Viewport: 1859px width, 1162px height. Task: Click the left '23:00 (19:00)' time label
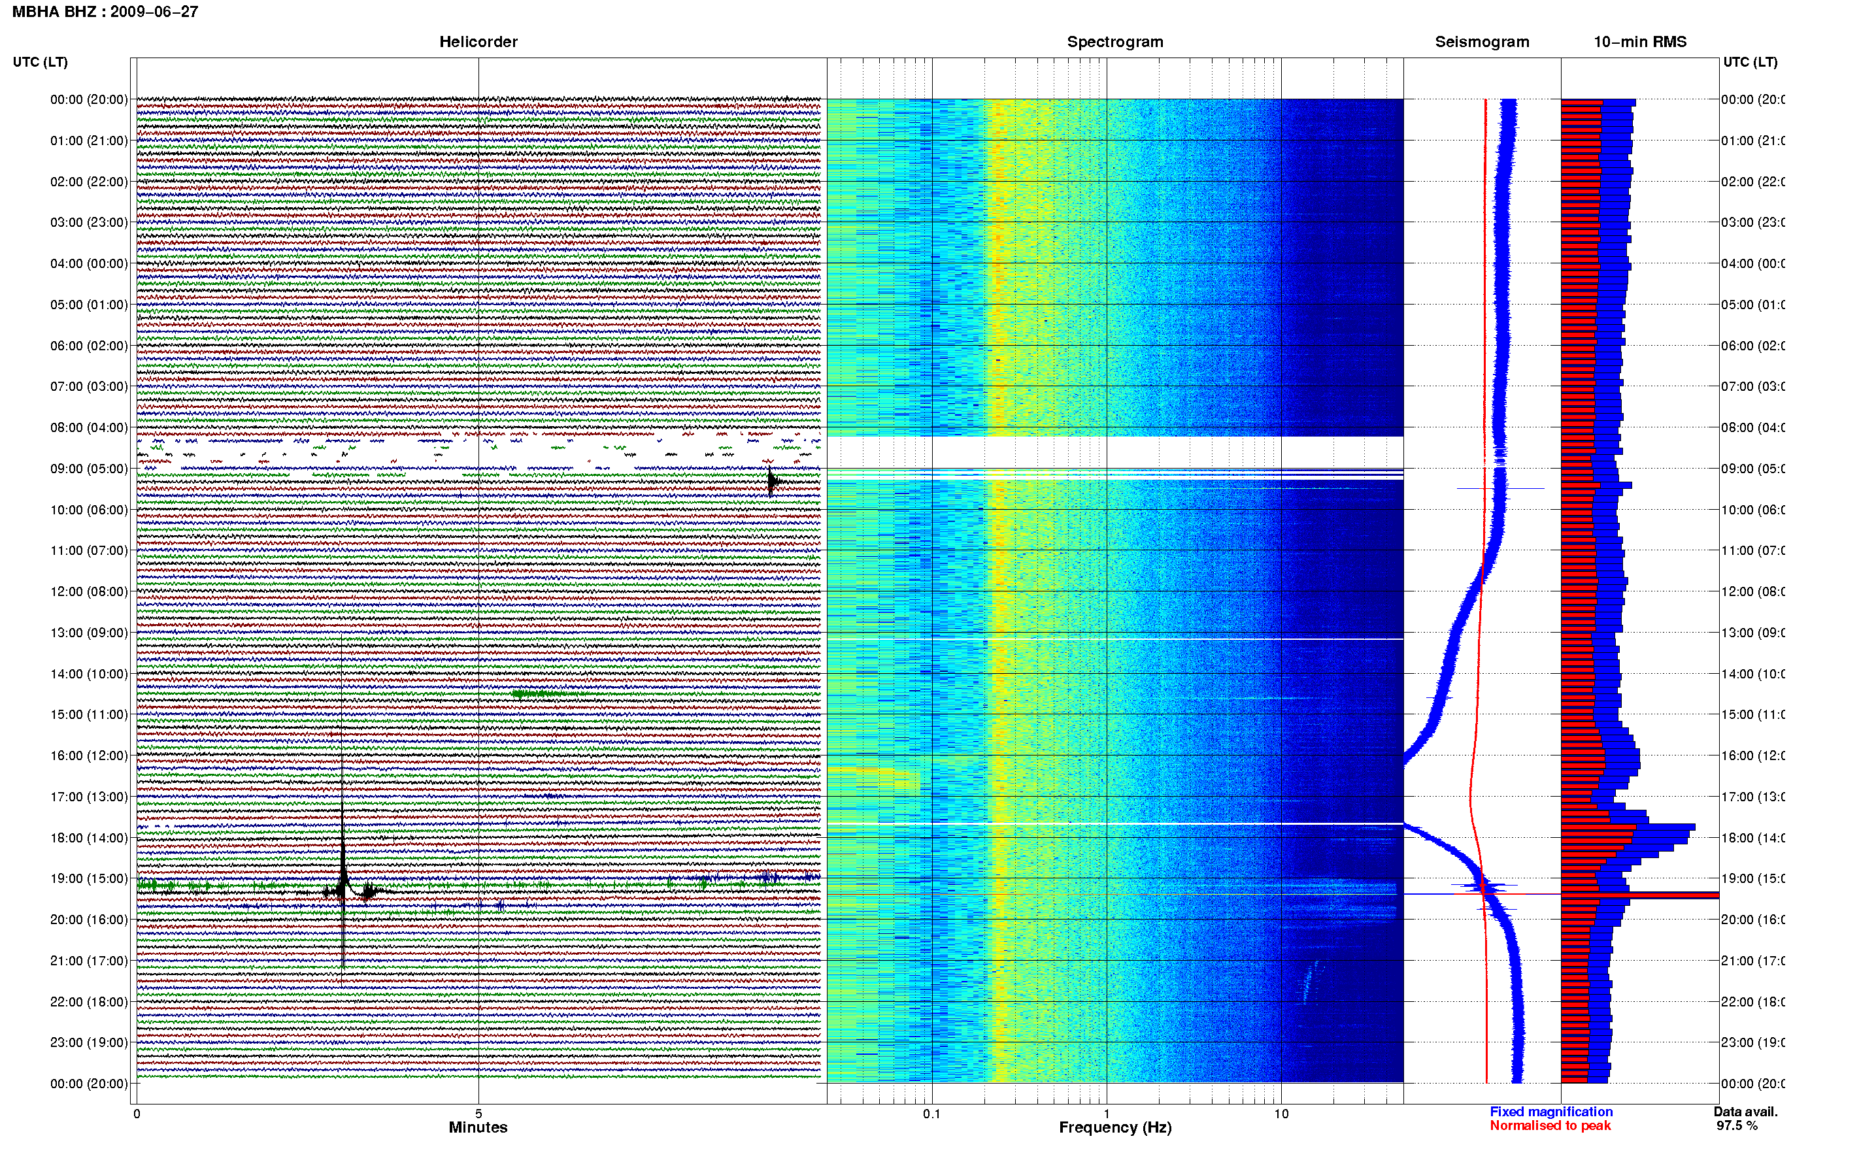tap(89, 1042)
